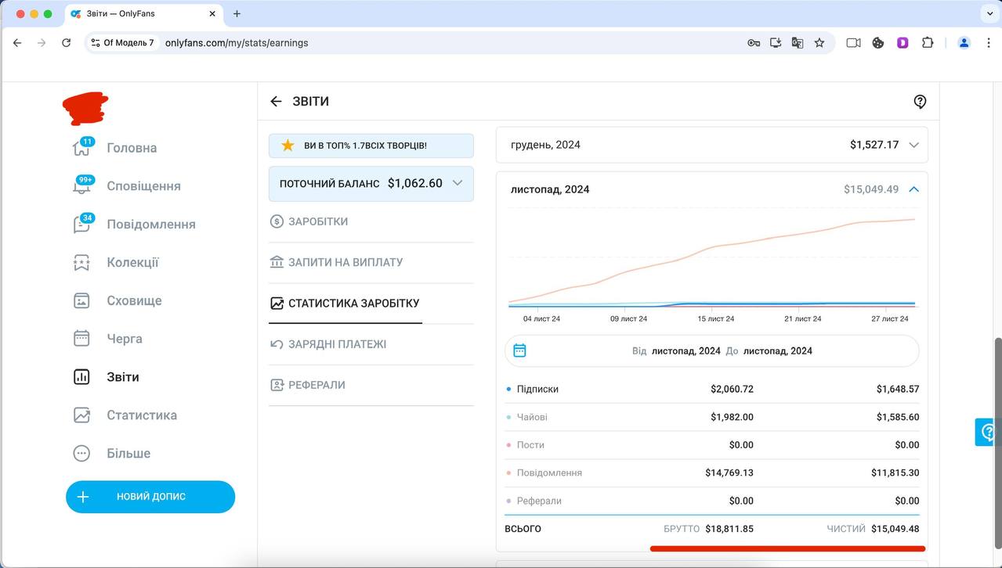This screenshot has height=568, width=1002.
Task: Open the cookie extension icon
Action: click(x=878, y=43)
